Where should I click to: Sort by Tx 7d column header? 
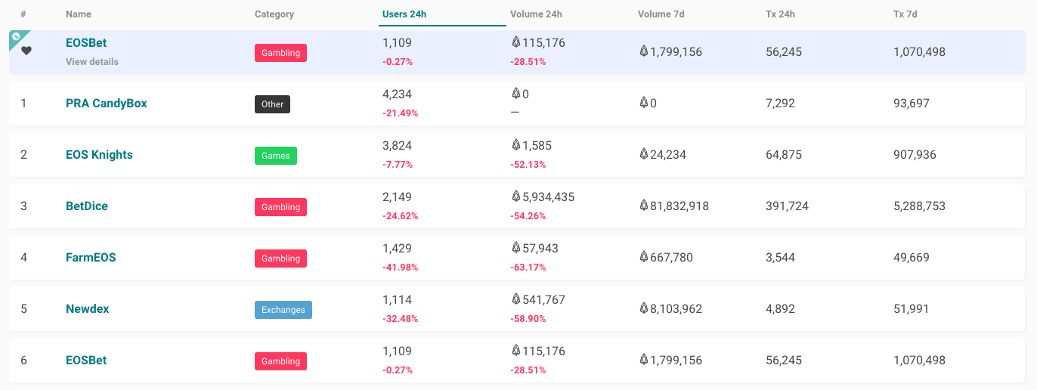coord(905,14)
